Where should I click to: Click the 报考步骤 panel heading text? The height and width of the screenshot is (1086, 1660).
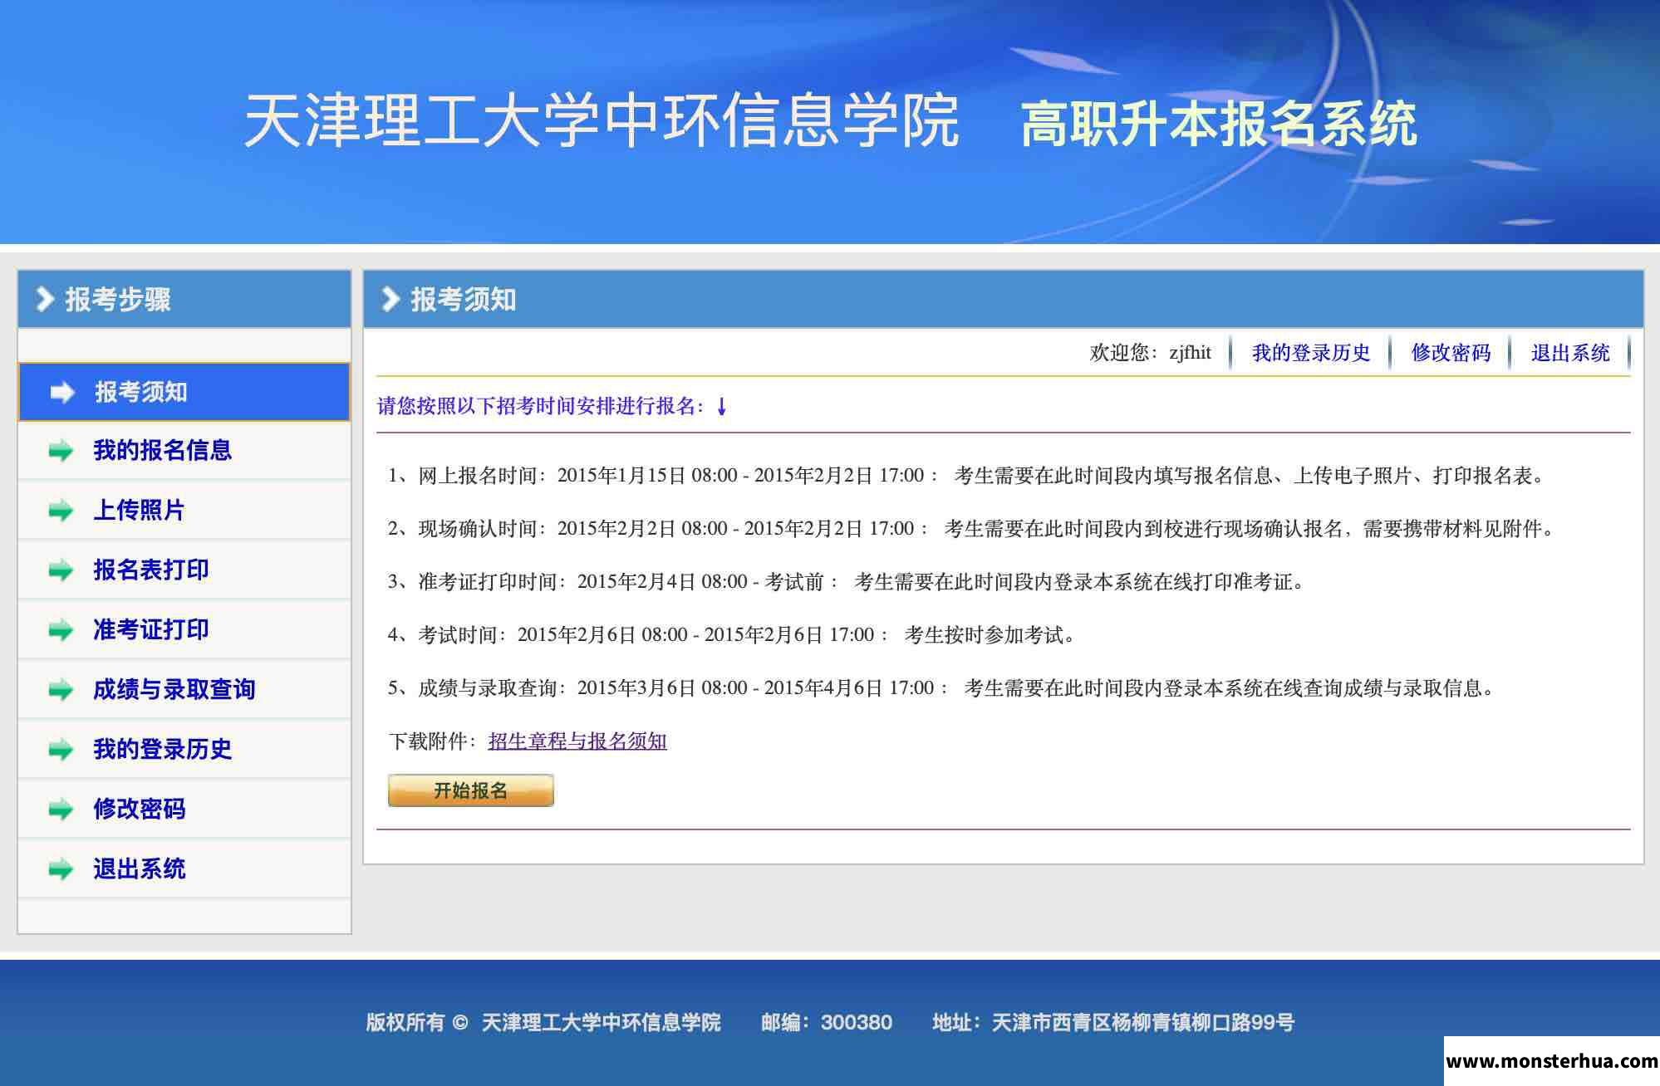tap(118, 299)
